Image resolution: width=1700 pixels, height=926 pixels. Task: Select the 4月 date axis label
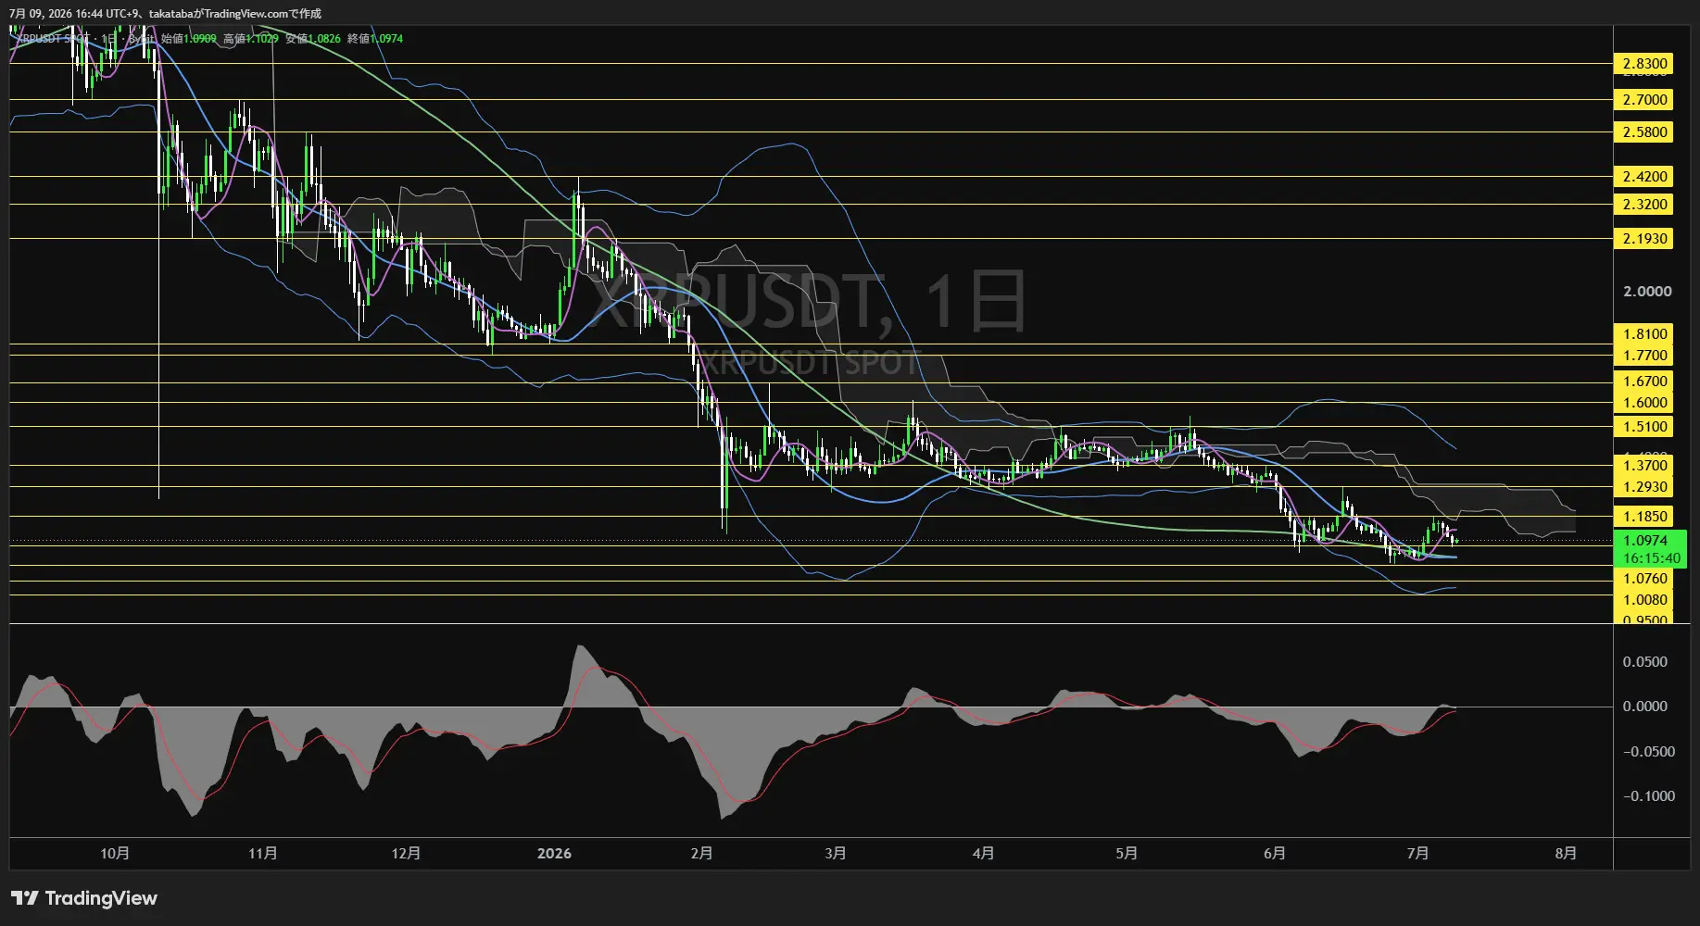pyautogui.click(x=983, y=853)
